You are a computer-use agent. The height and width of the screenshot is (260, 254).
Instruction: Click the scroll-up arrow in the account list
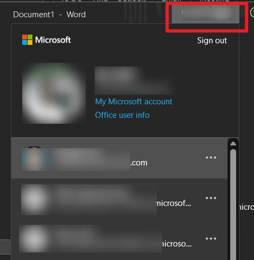(x=233, y=143)
